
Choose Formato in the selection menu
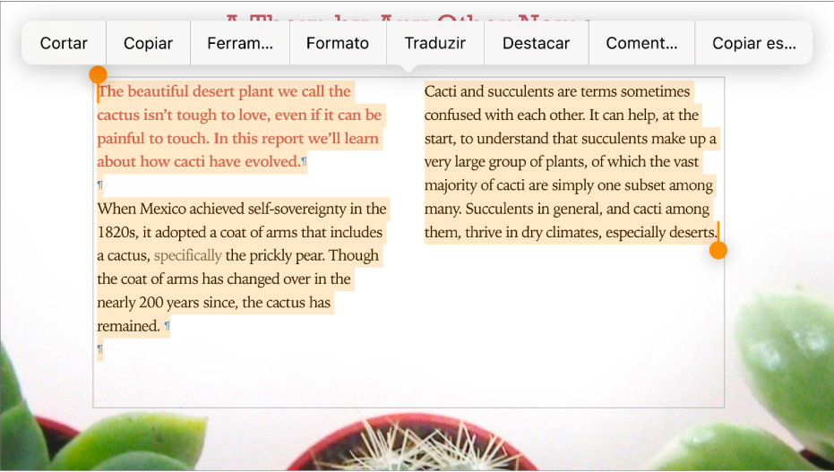click(338, 43)
